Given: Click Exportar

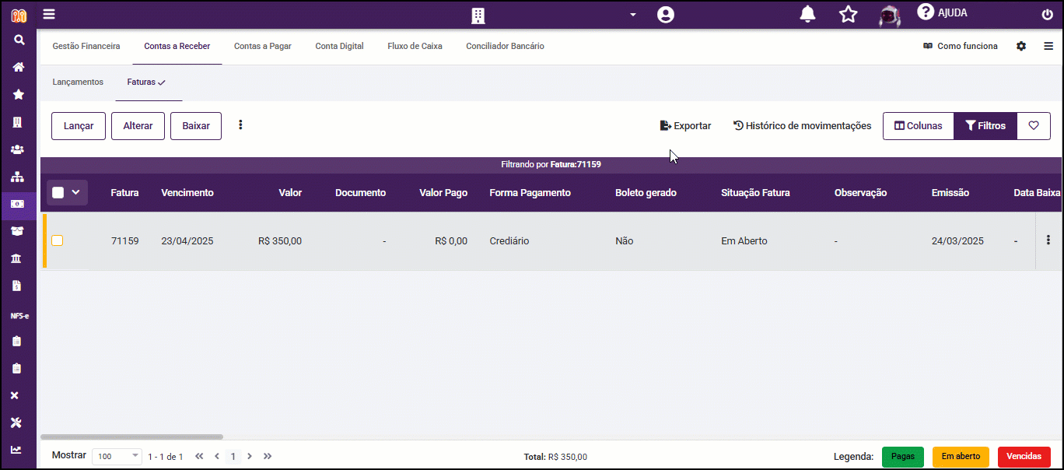Looking at the screenshot, I should point(685,126).
